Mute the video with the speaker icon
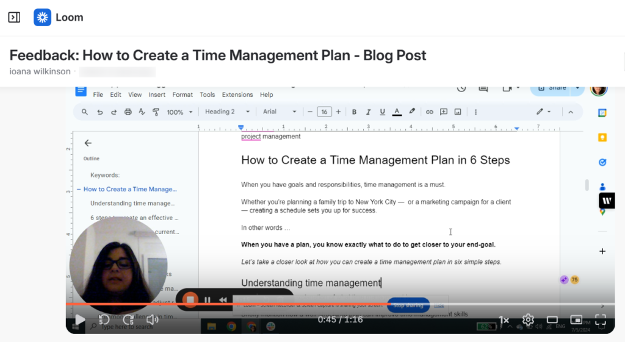 [x=152, y=319]
